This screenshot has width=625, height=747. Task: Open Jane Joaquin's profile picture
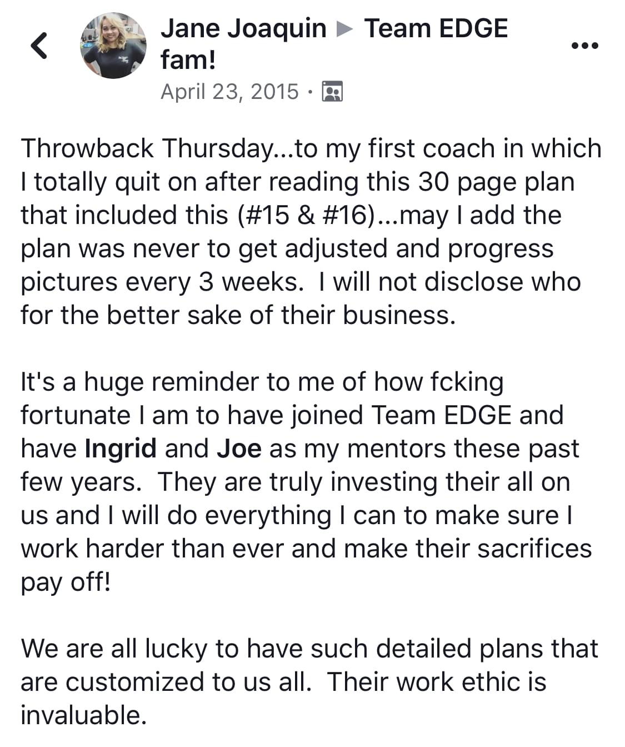click(x=114, y=46)
